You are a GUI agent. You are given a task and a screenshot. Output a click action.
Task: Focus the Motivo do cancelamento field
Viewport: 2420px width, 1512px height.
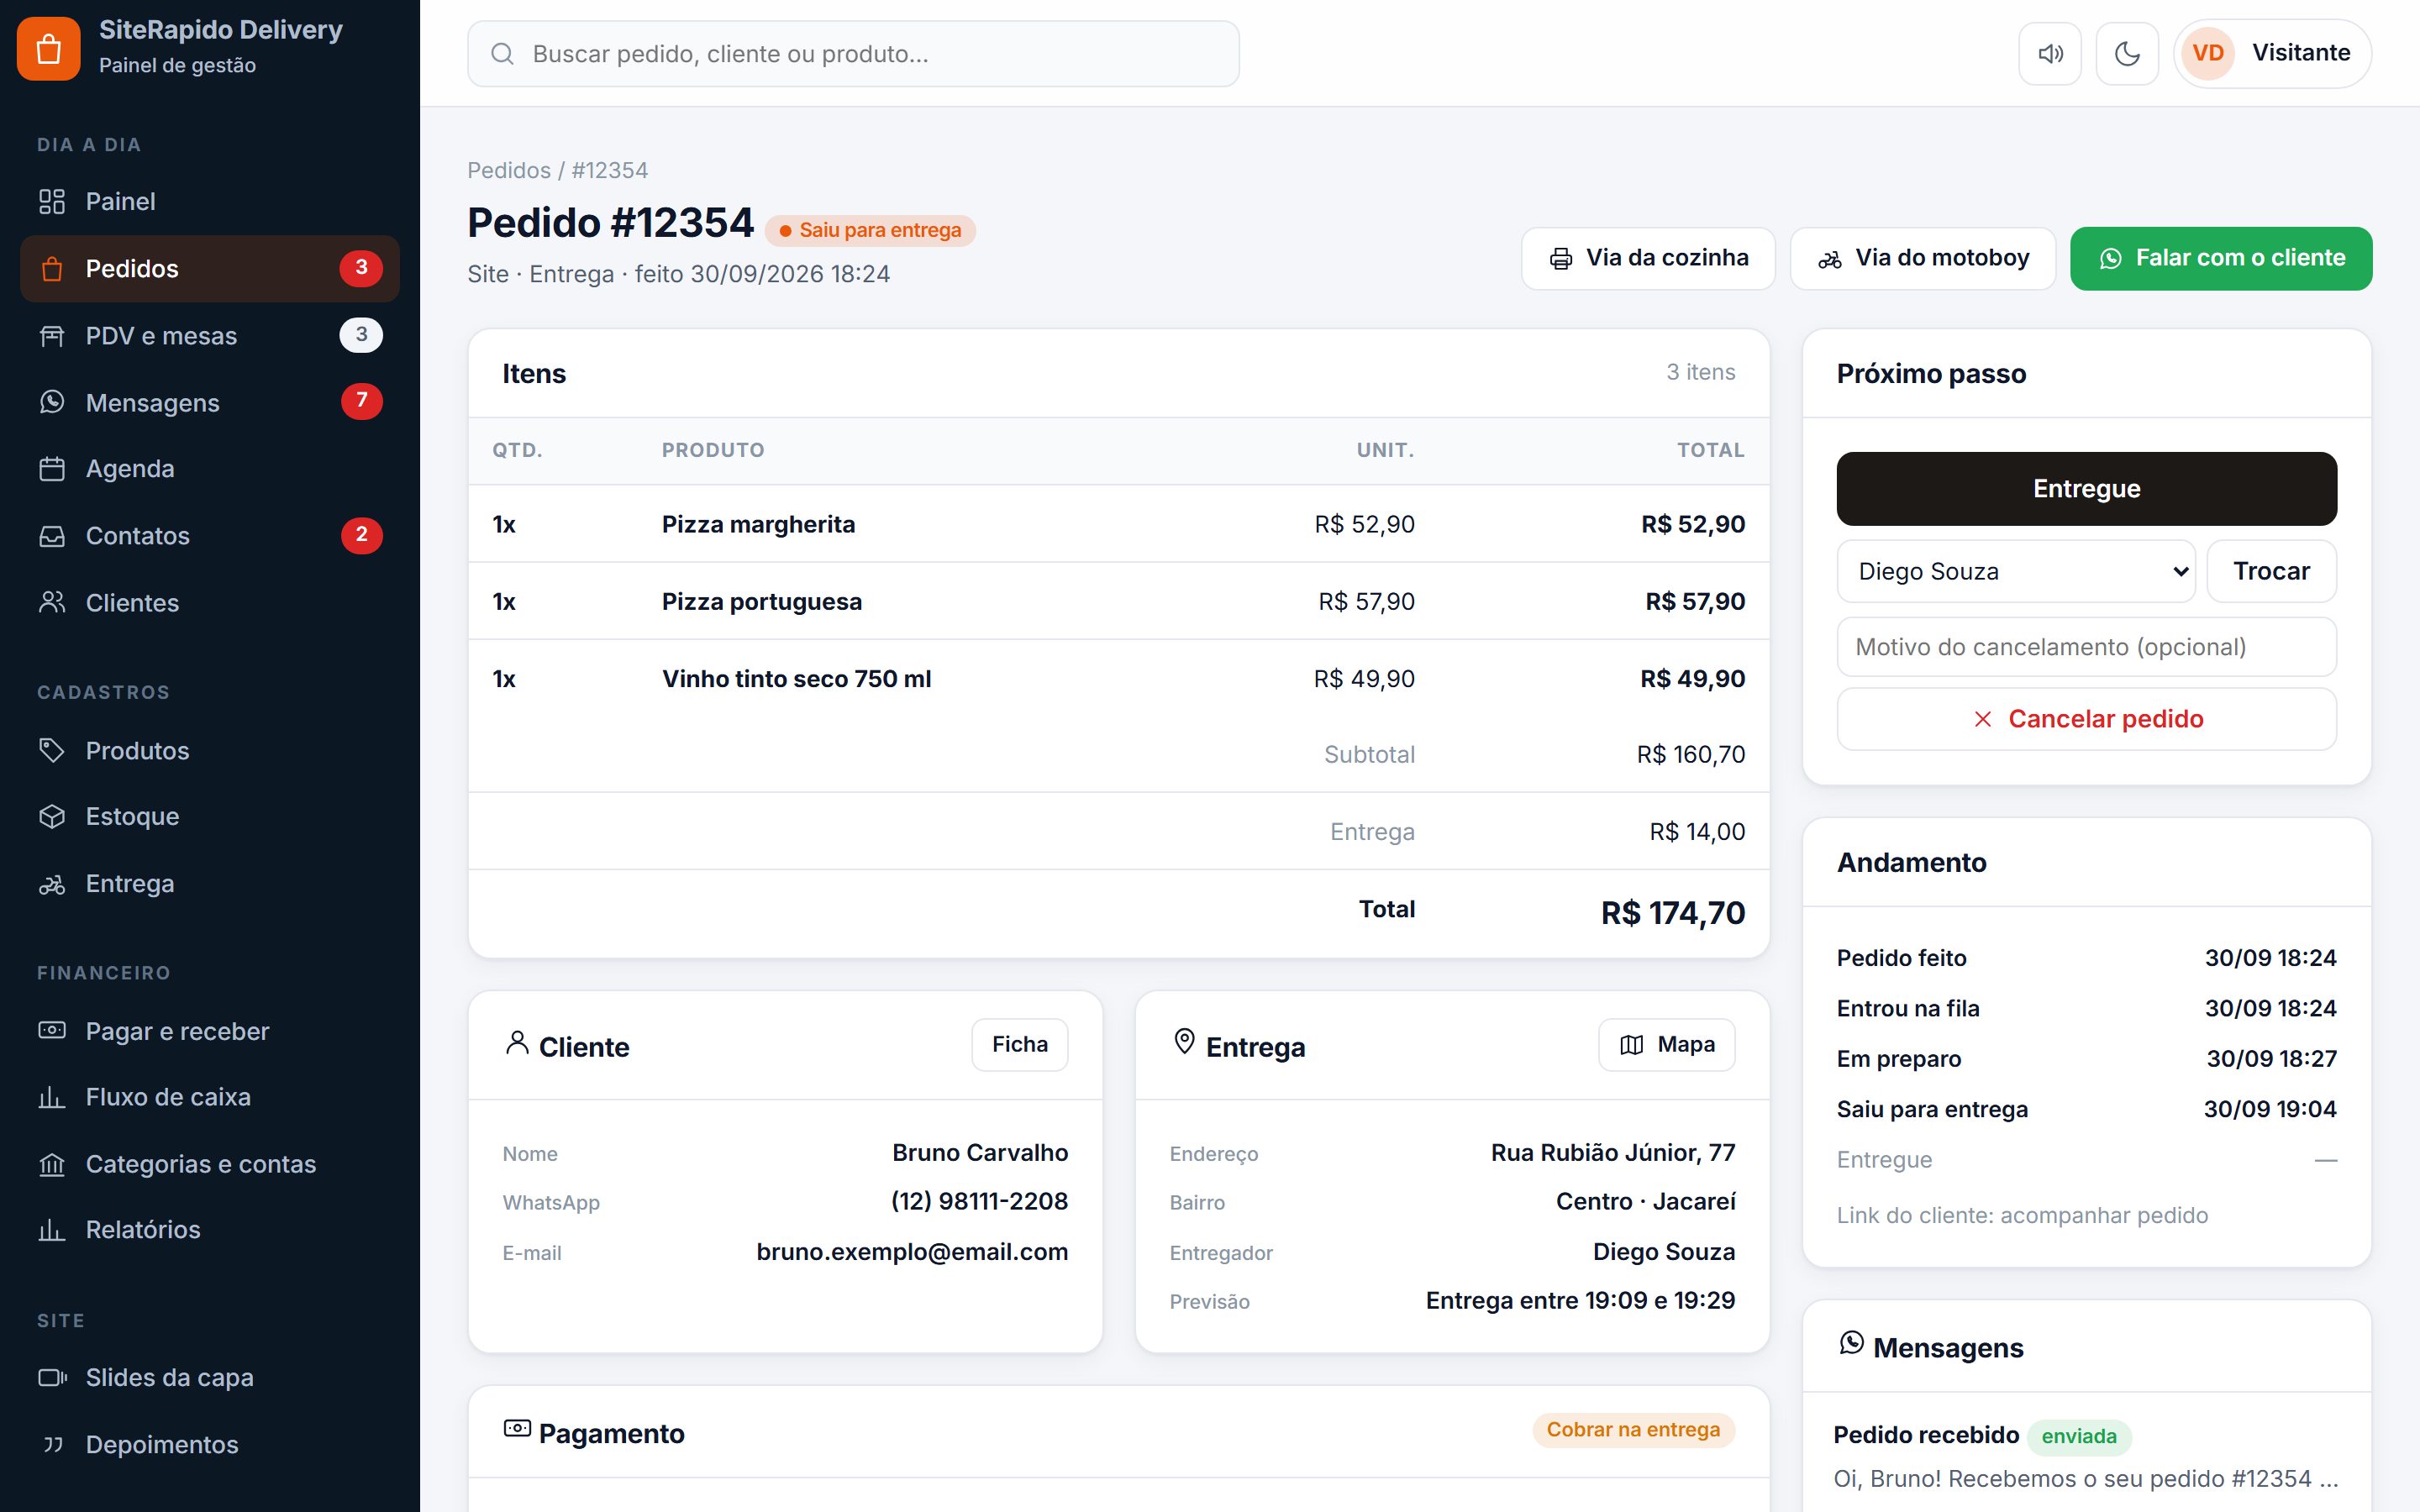[2086, 647]
